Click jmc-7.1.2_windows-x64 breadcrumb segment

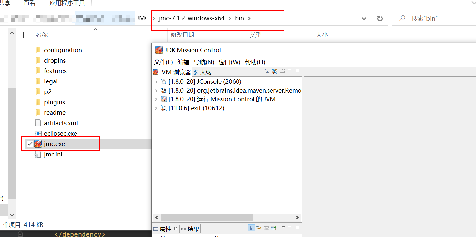[x=192, y=18]
